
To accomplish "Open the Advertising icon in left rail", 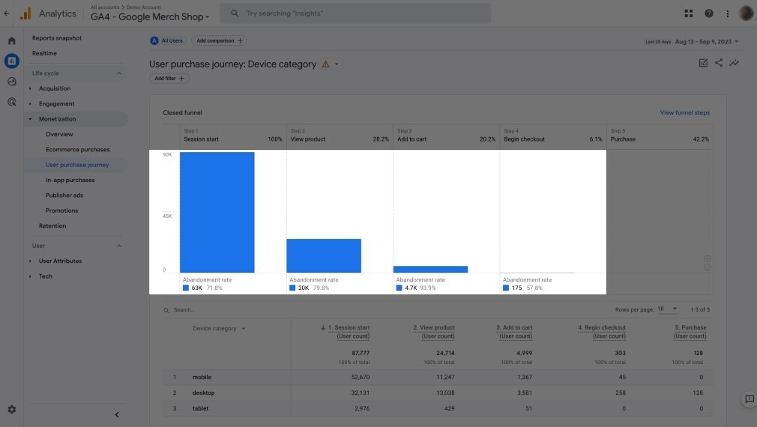I will 11,102.
